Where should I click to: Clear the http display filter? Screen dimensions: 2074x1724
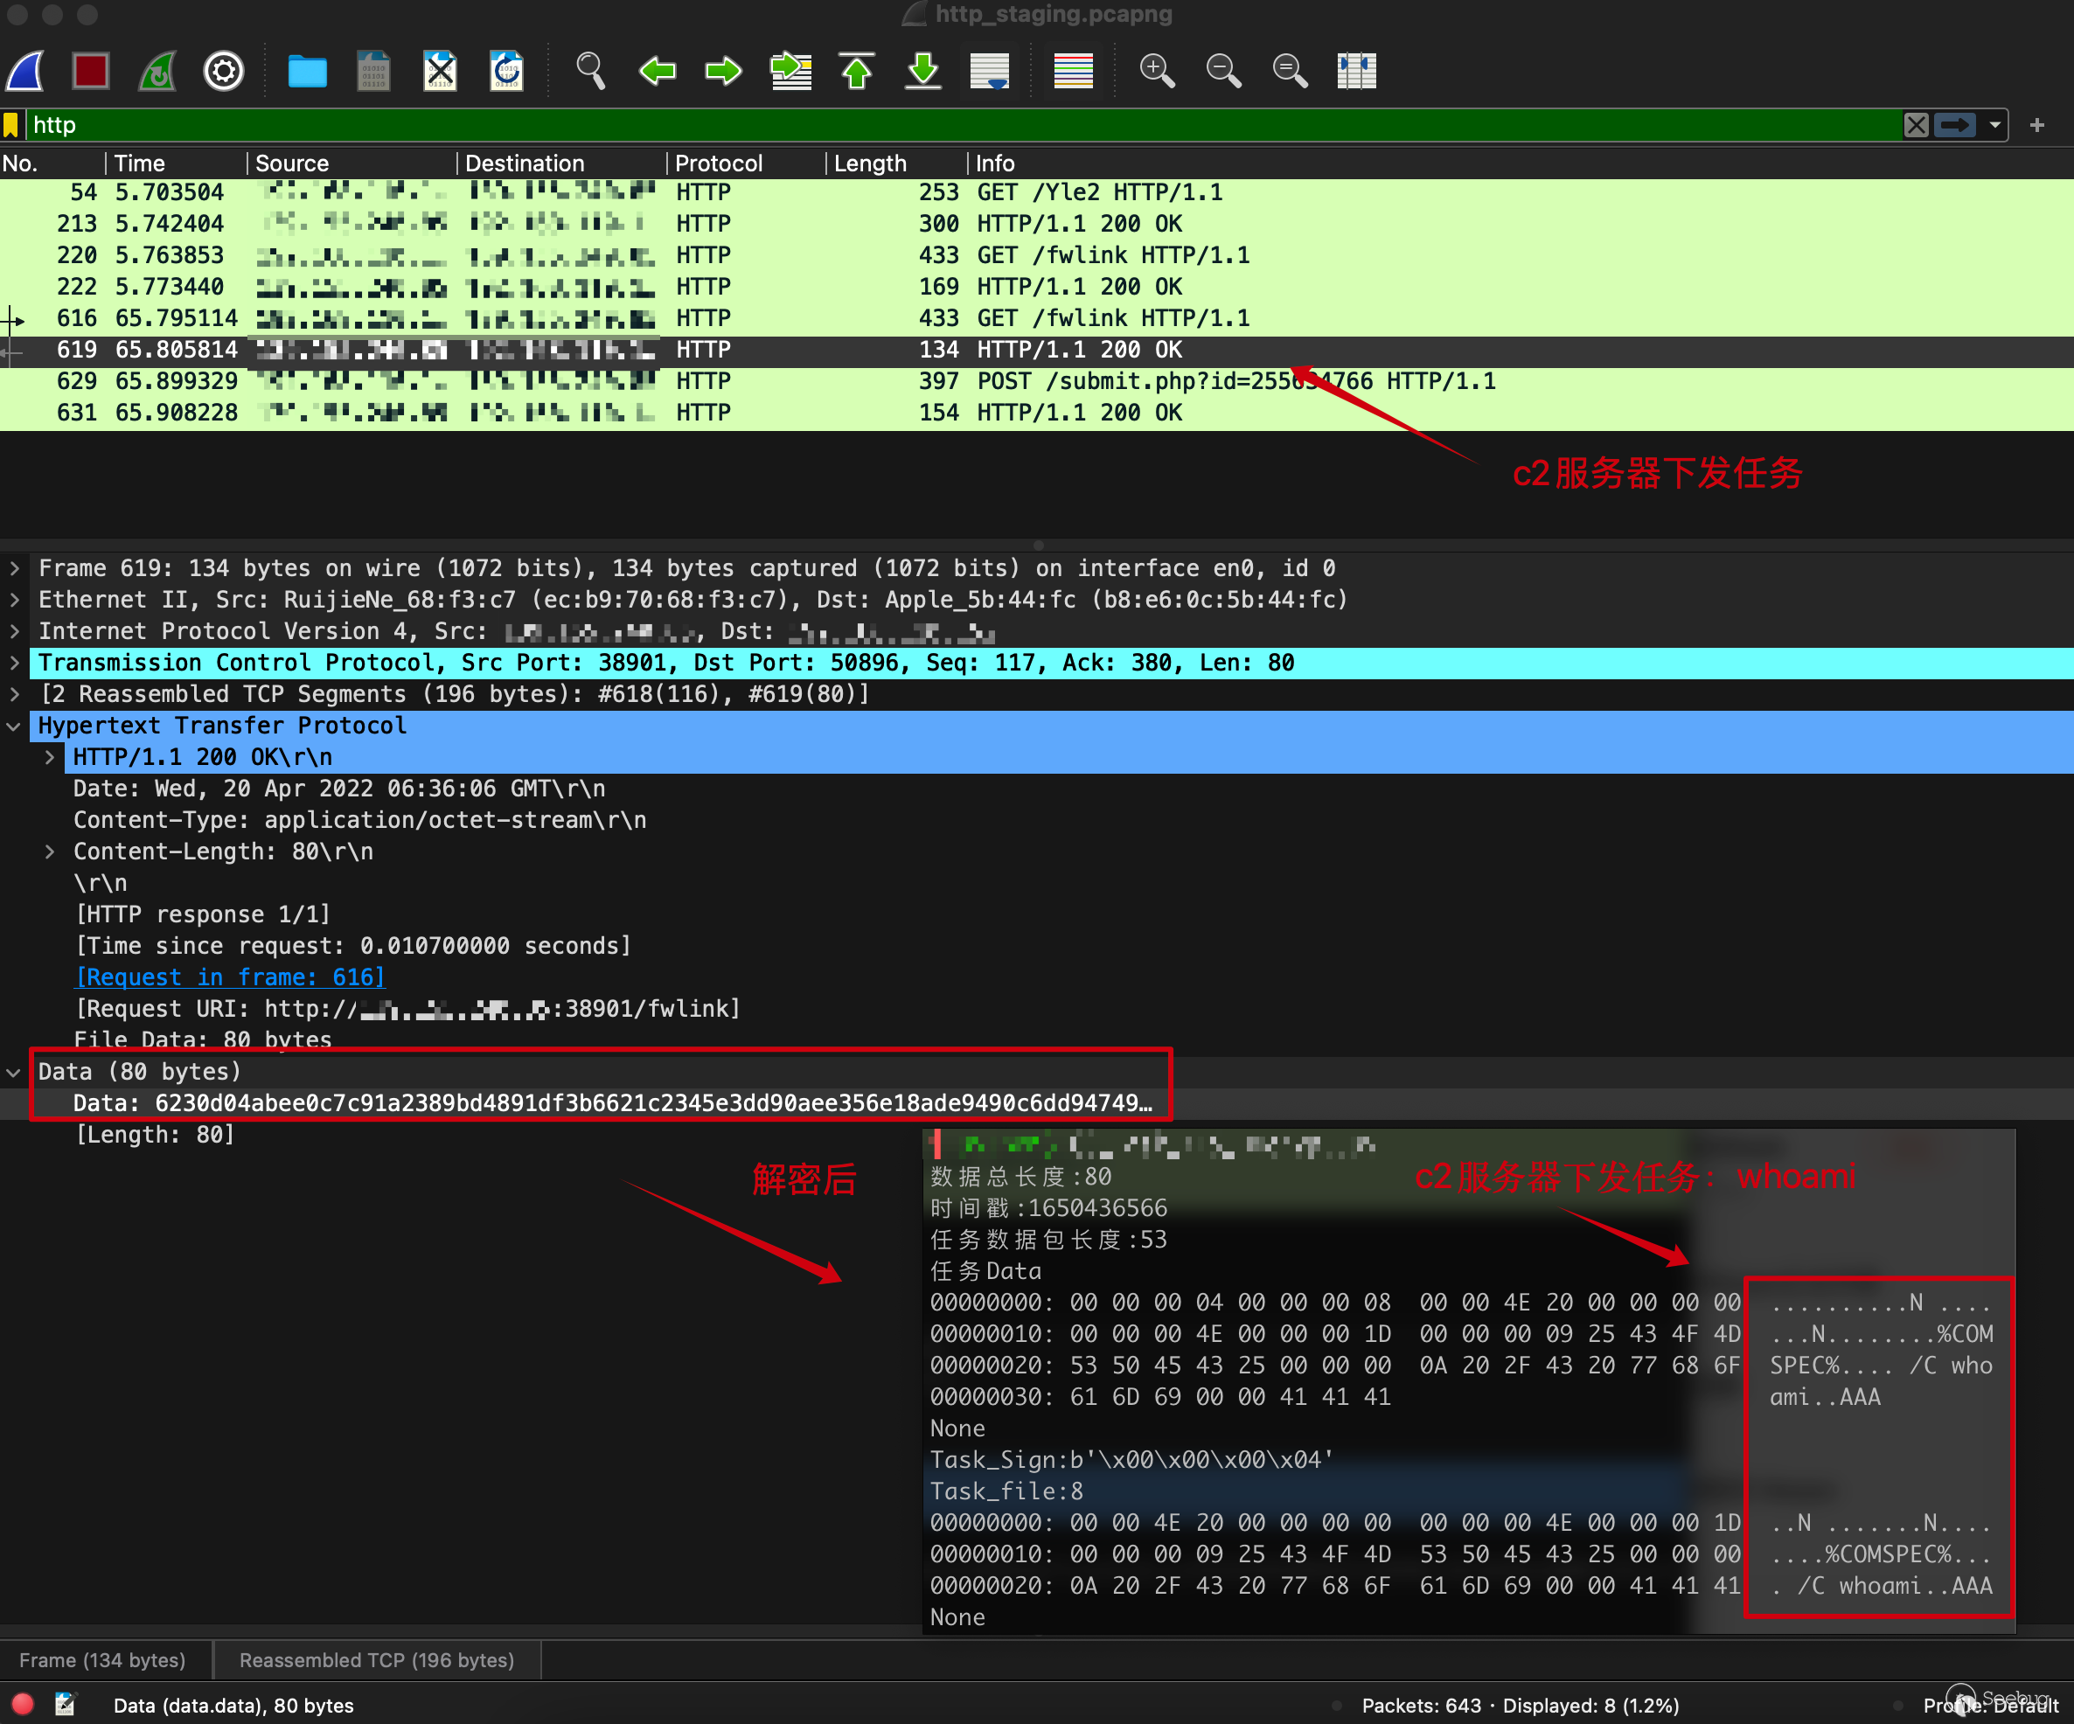point(1916,125)
